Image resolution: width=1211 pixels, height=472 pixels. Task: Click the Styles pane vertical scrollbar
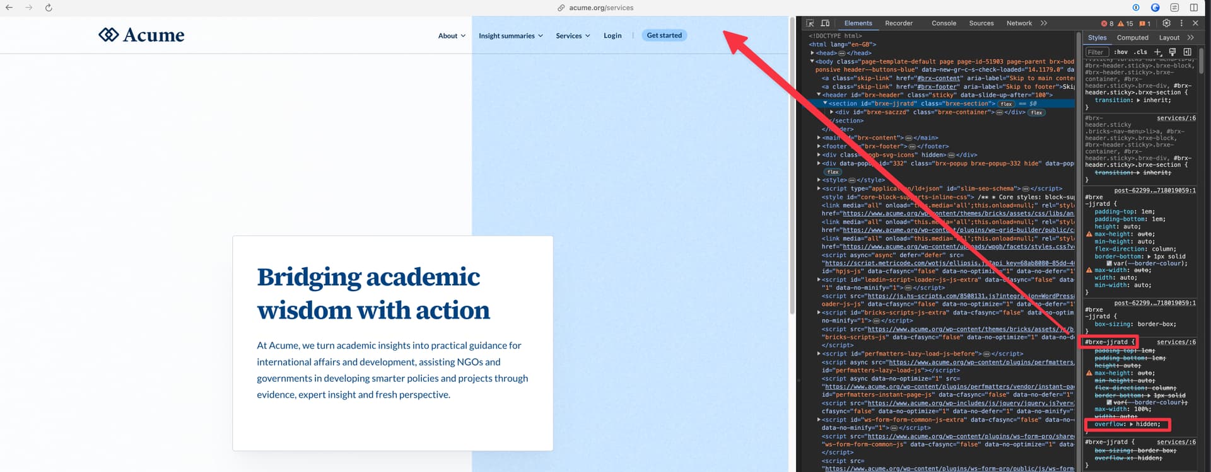click(1202, 62)
